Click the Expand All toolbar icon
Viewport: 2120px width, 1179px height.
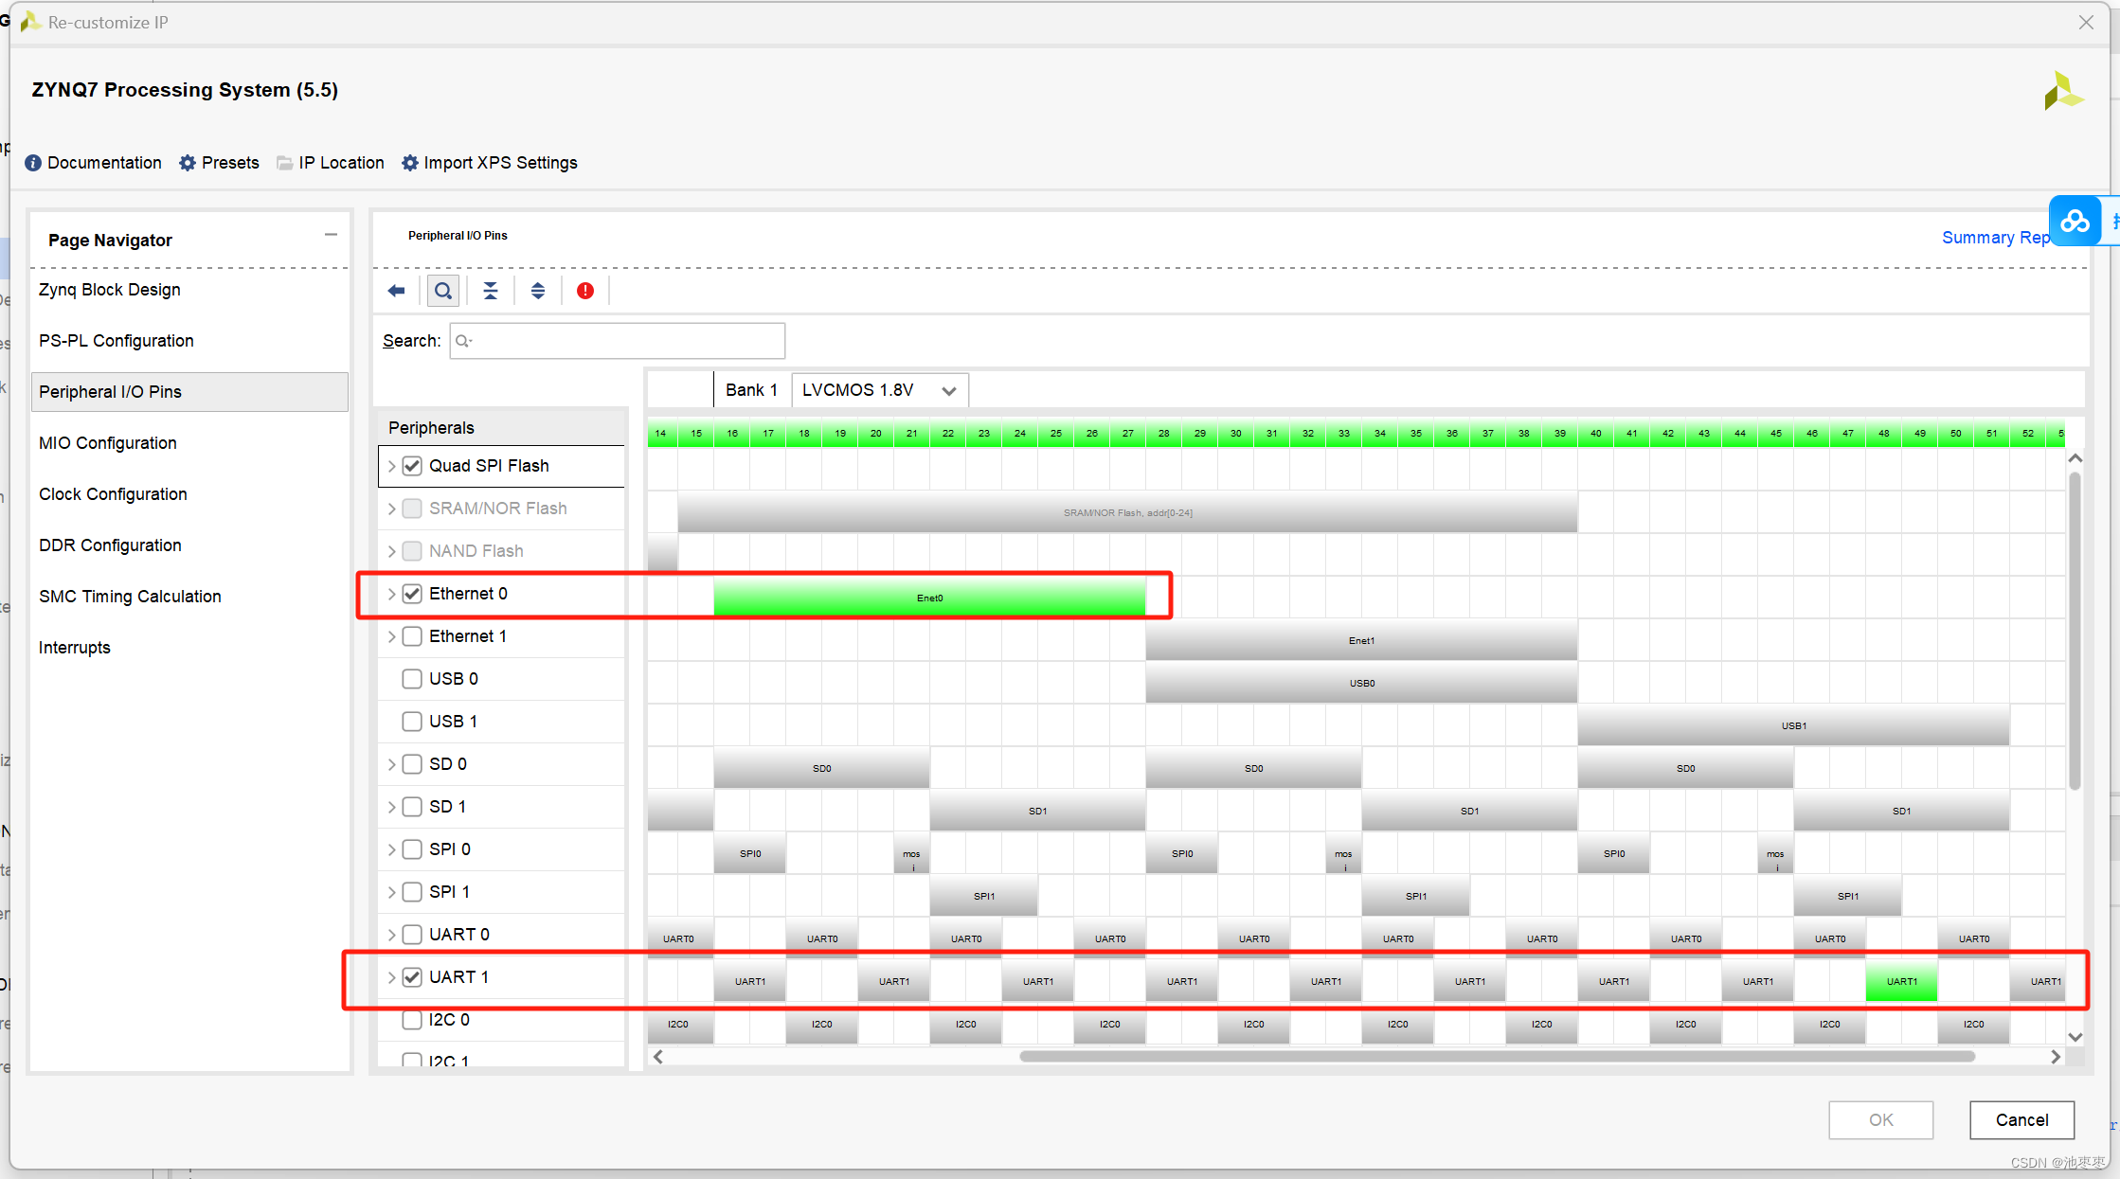click(537, 291)
